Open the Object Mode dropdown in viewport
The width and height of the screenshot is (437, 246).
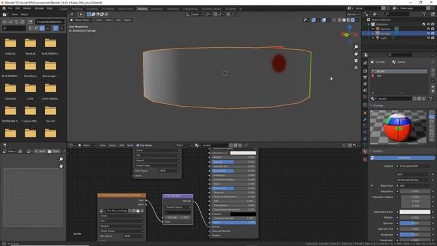pos(81,20)
